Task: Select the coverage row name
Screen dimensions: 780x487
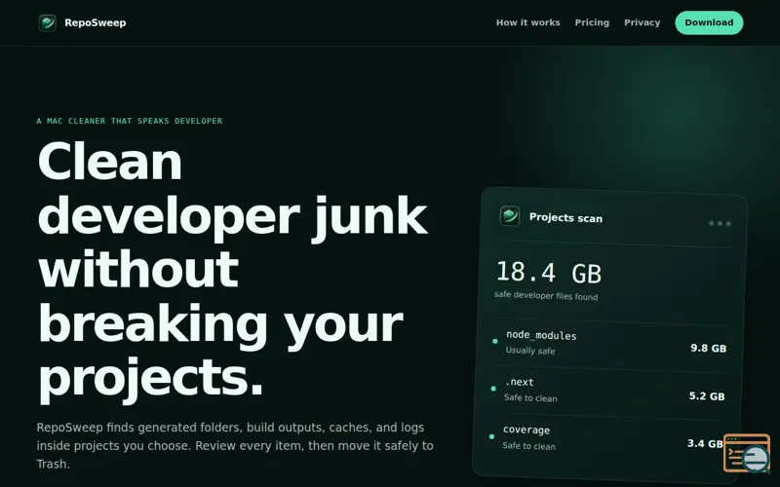Action: (x=526, y=430)
